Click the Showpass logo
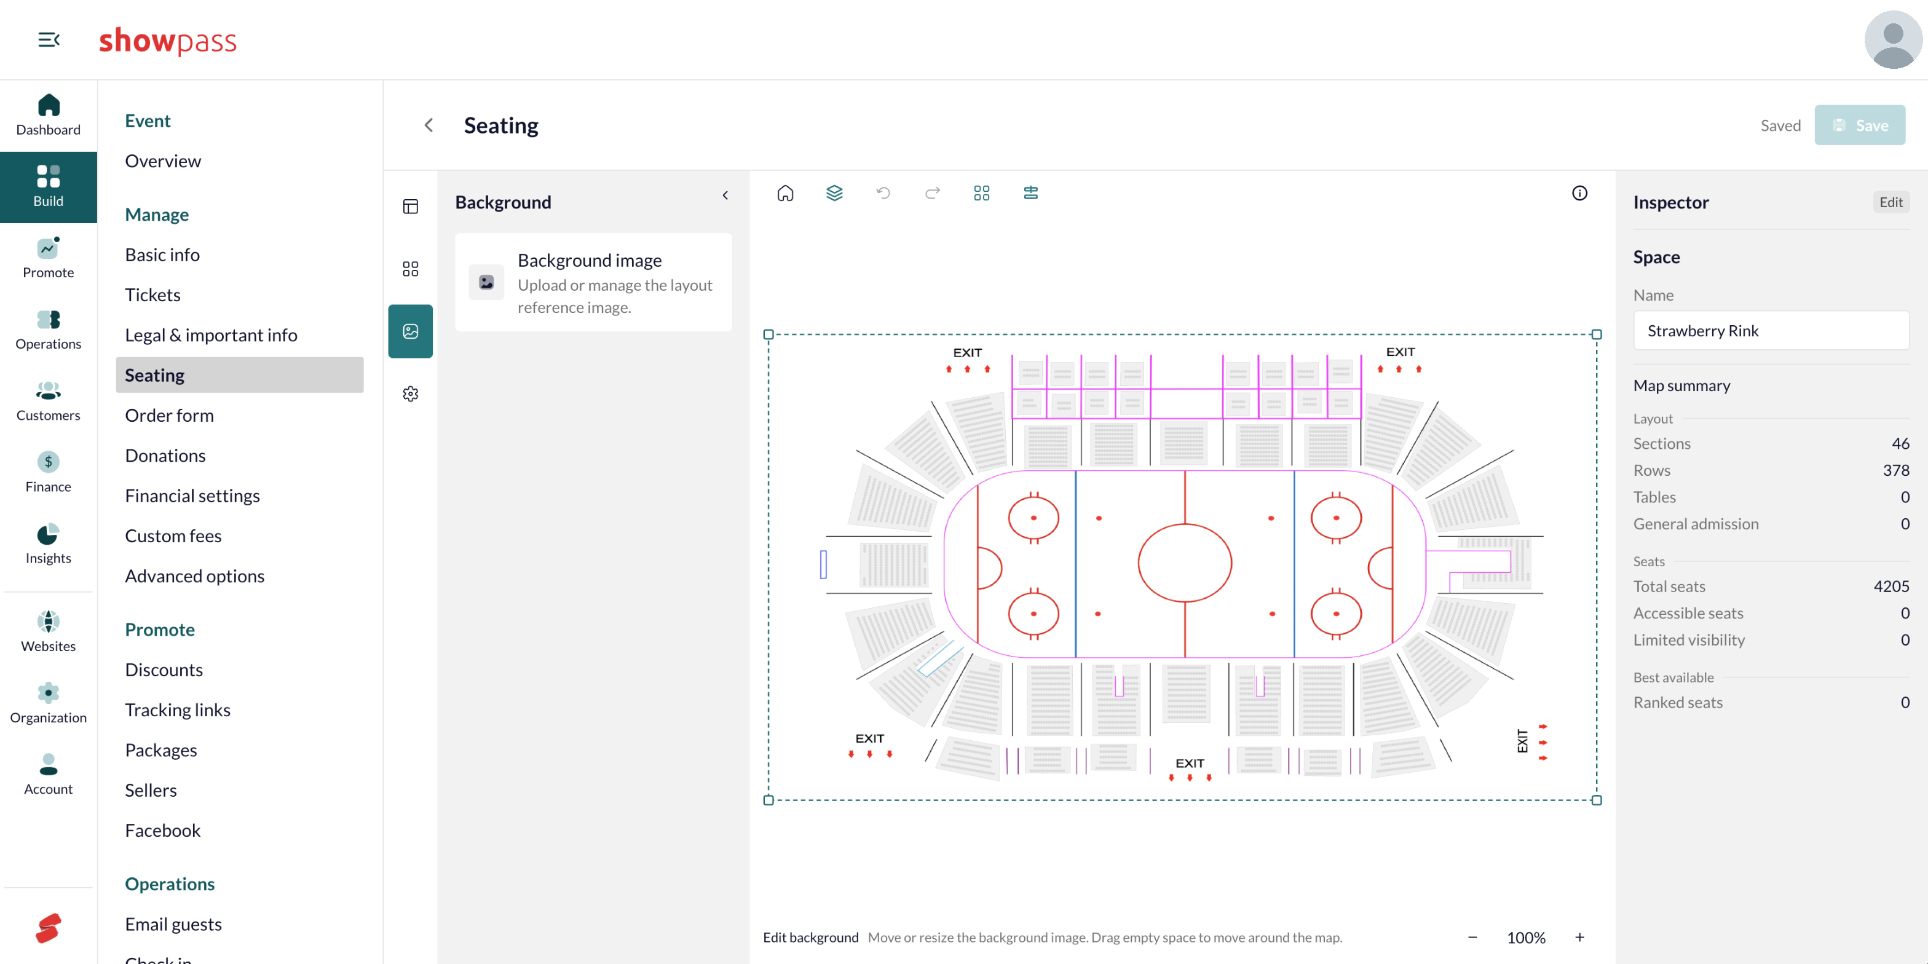The height and width of the screenshot is (964, 1928). pyautogui.click(x=168, y=41)
